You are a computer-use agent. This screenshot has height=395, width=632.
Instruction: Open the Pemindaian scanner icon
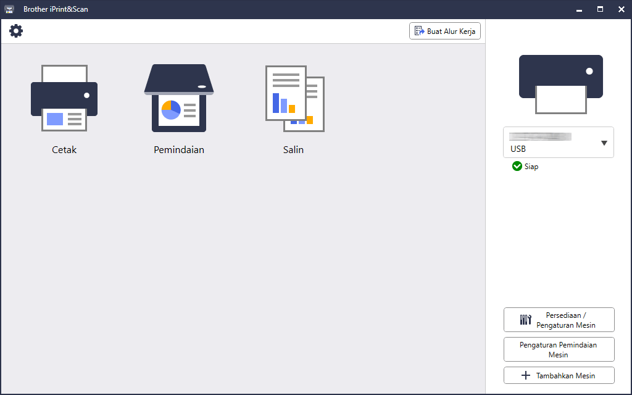pos(179,98)
